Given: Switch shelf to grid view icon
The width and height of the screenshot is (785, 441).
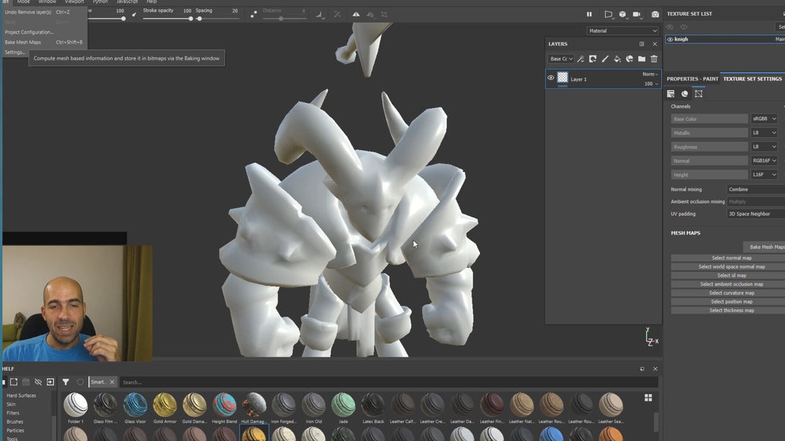Looking at the screenshot, I should (x=648, y=398).
